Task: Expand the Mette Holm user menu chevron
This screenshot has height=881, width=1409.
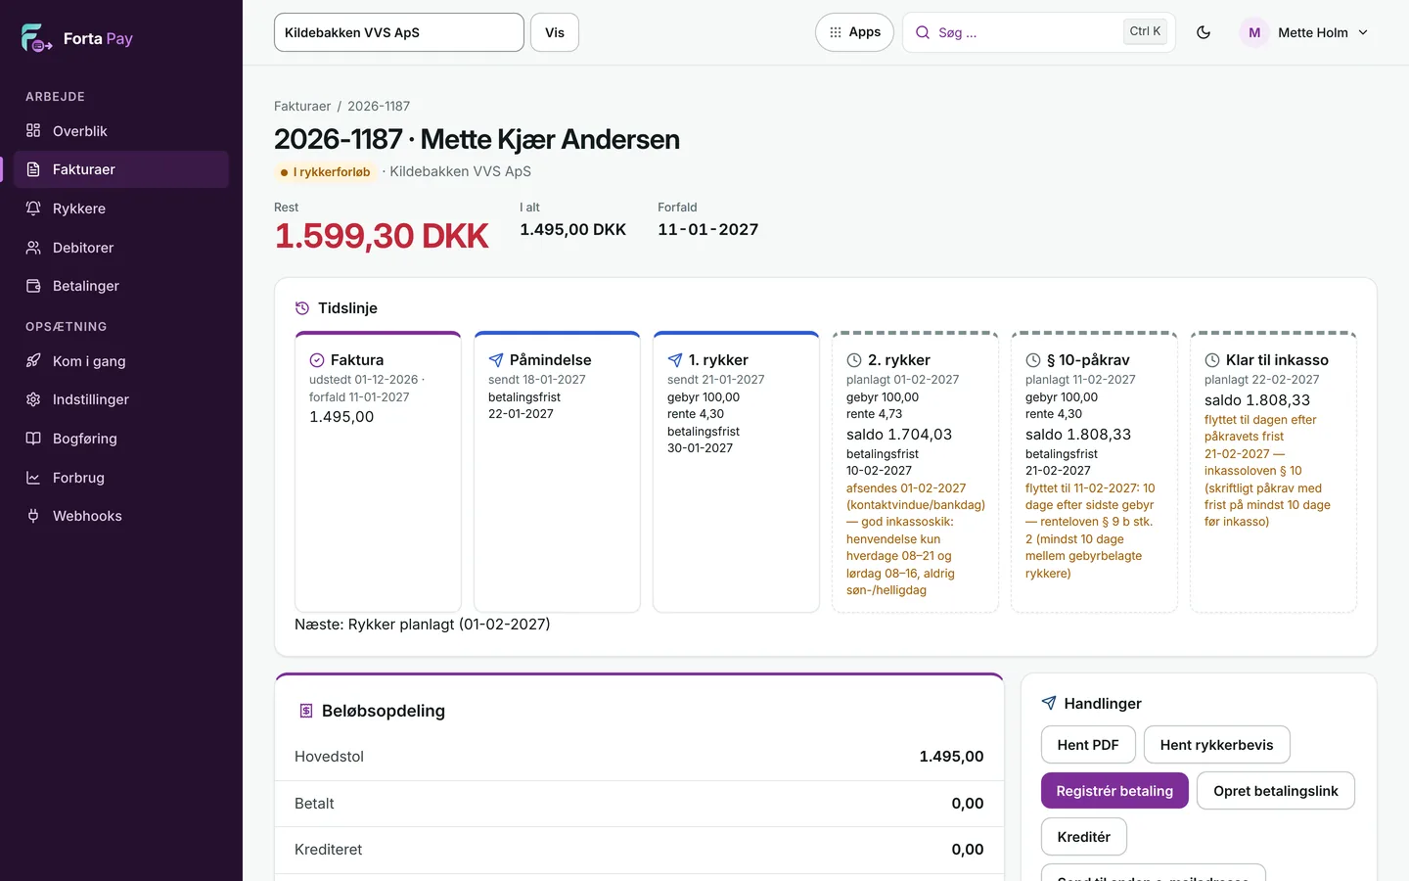Action: [x=1363, y=32]
